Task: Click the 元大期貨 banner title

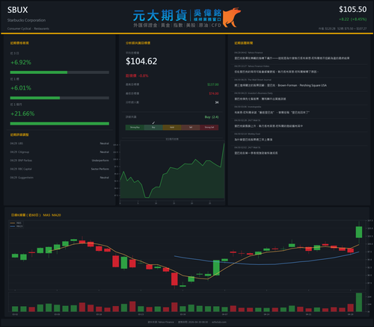Action: [x=160, y=16]
